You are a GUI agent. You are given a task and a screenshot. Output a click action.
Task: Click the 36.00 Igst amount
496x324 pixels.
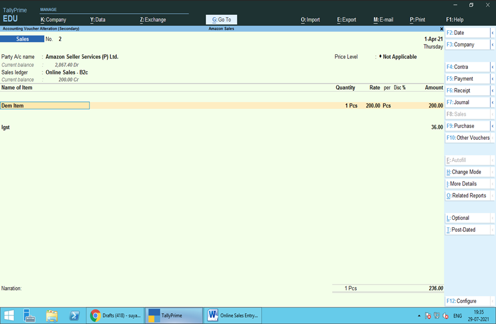pos(437,127)
